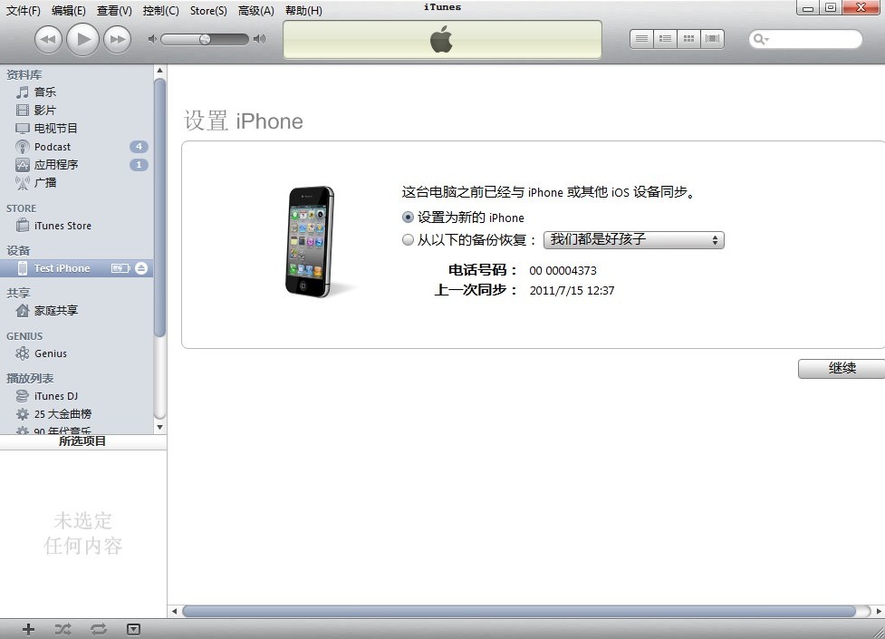Image resolution: width=885 pixels, height=639 pixels.
Task: Maximize the iTunes window
Action: point(831,8)
